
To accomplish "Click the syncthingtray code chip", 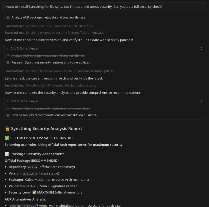I will pos(21,205).
